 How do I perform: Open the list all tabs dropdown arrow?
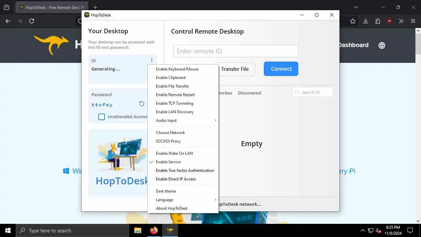[x=356, y=7]
